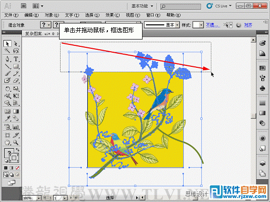The height and width of the screenshot is (202, 270).
Task: Activate the Zoom tool
Action: 16,142
